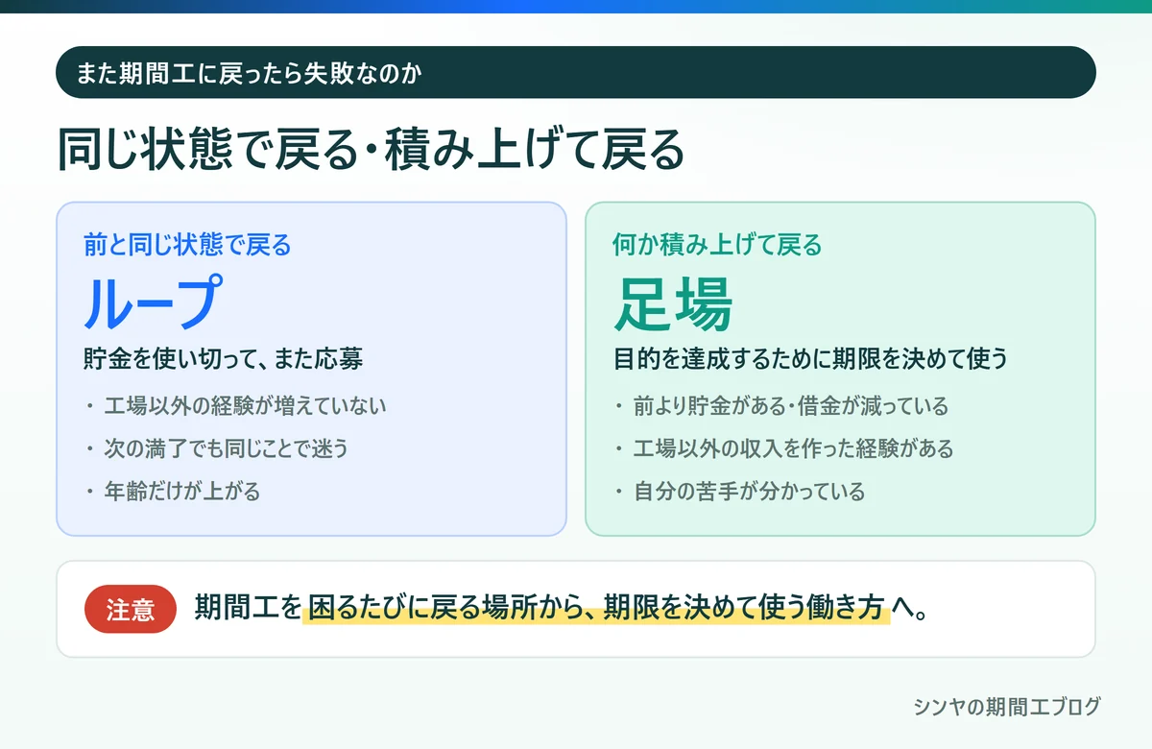Click the label '何か積み上げて戻る'
Image resolution: width=1152 pixels, height=749 pixels.
click(717, 246)
